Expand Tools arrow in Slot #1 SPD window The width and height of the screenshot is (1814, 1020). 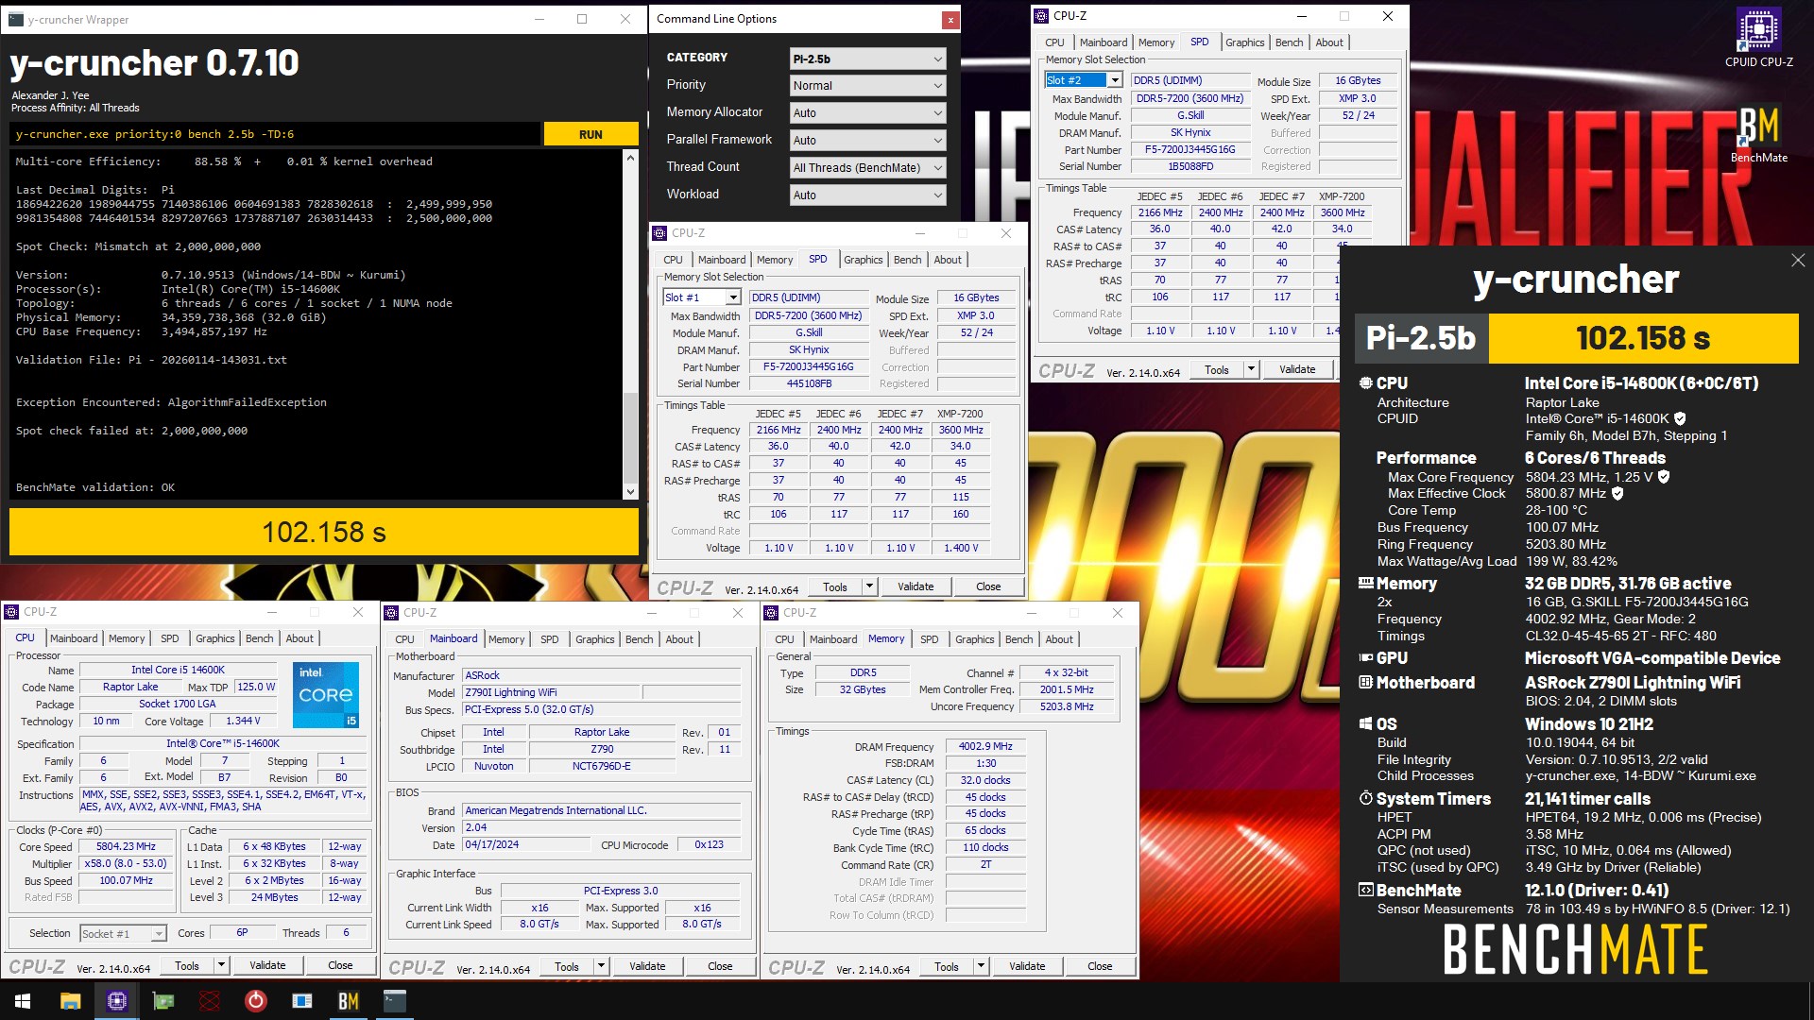pos(869,586)
